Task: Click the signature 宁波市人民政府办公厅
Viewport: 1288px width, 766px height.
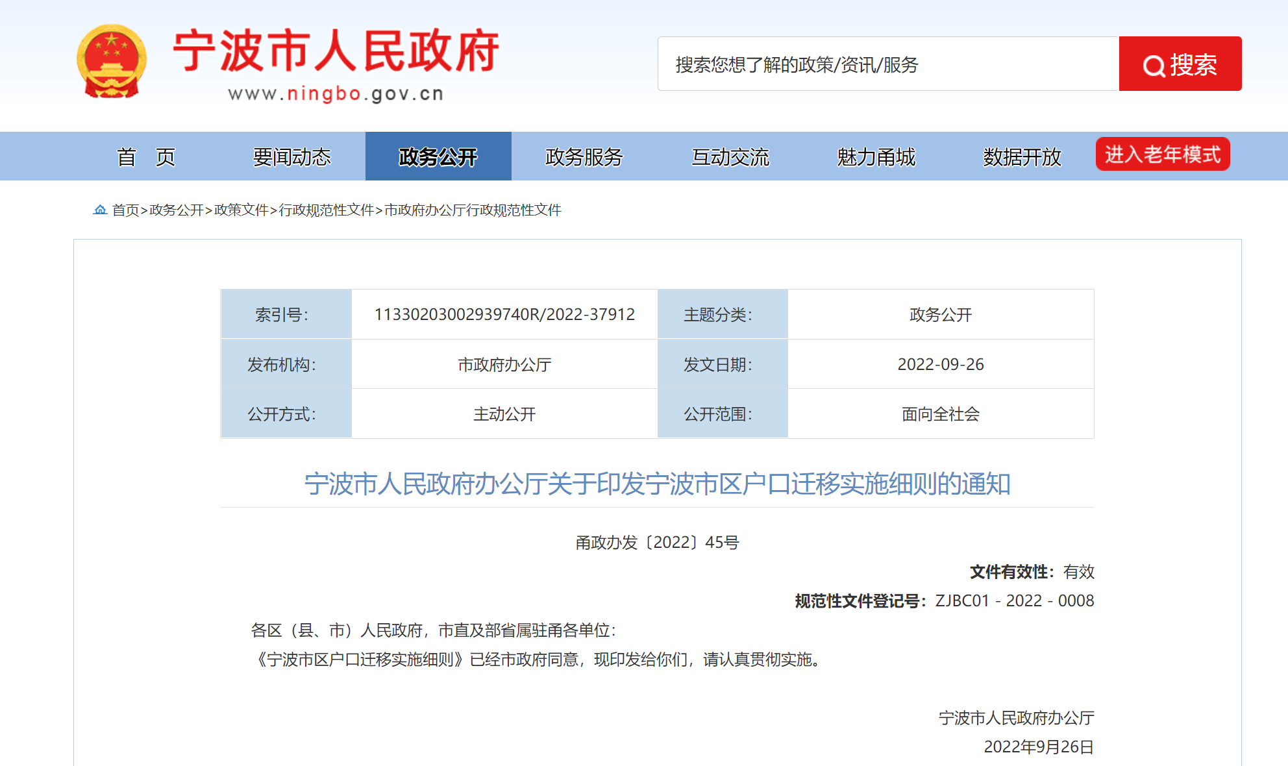Action: click(x=1017, y=717)
